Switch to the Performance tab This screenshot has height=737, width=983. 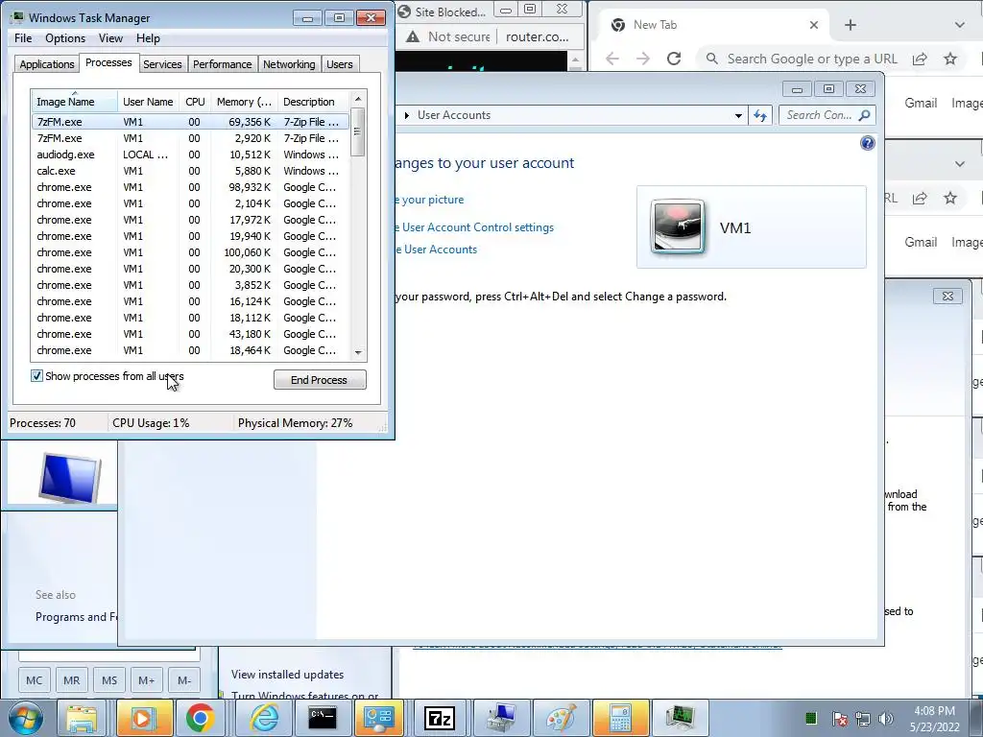click(222, 64)
